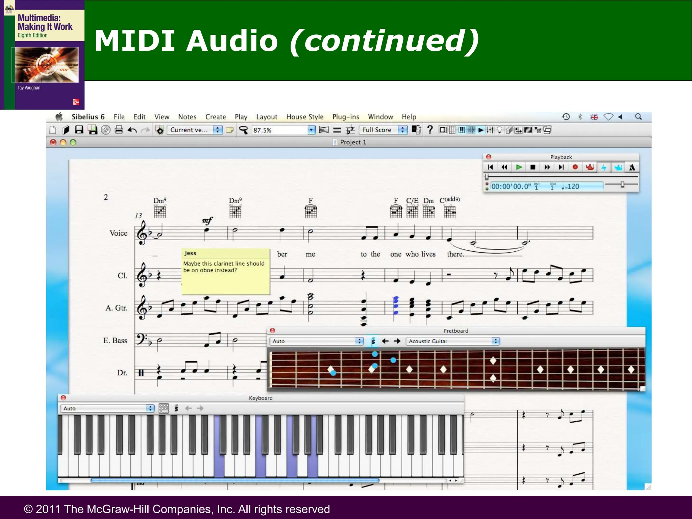Open the zoom percentage dropdown arrow
Image resolution: width=692 pixels, height=519 pixels.
coord(312,130)
